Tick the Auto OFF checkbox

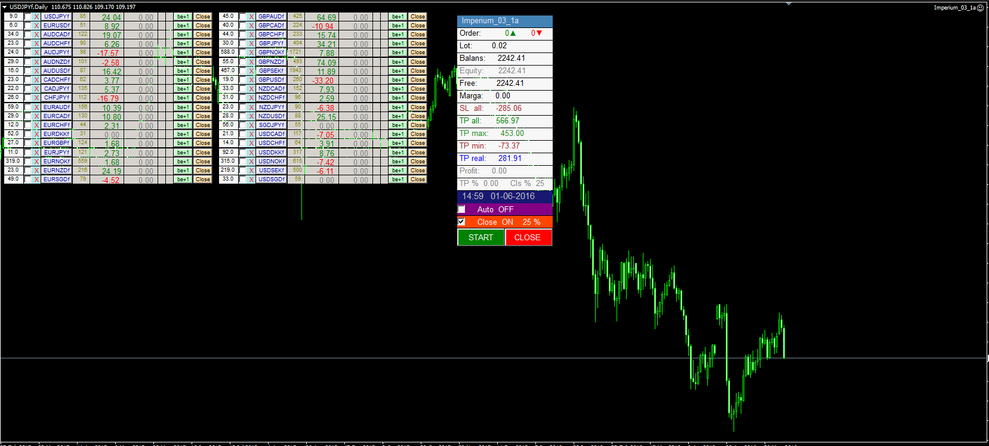tap(461, 209)
